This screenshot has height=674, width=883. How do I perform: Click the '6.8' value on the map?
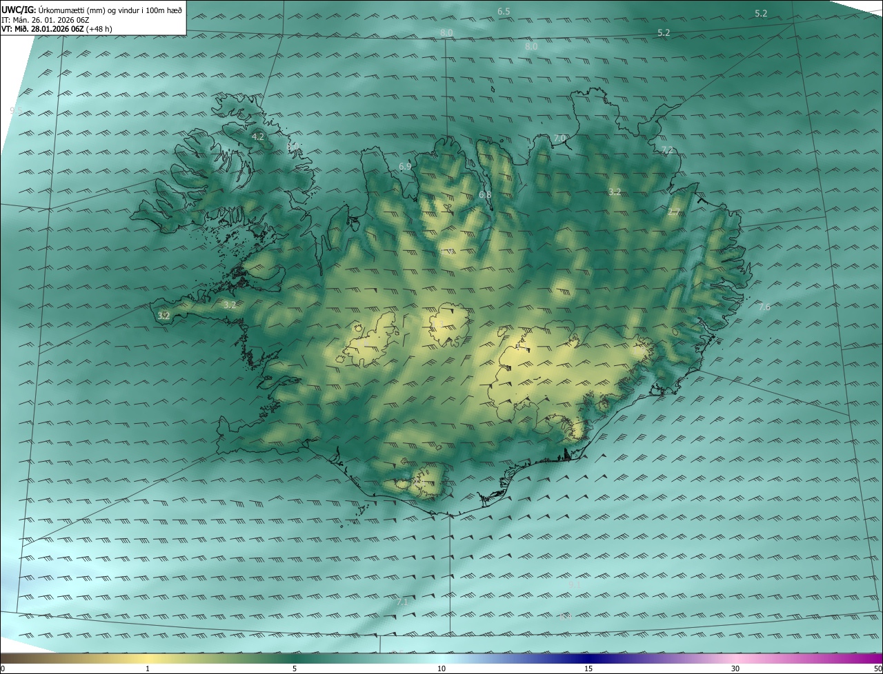coord(485,195)
